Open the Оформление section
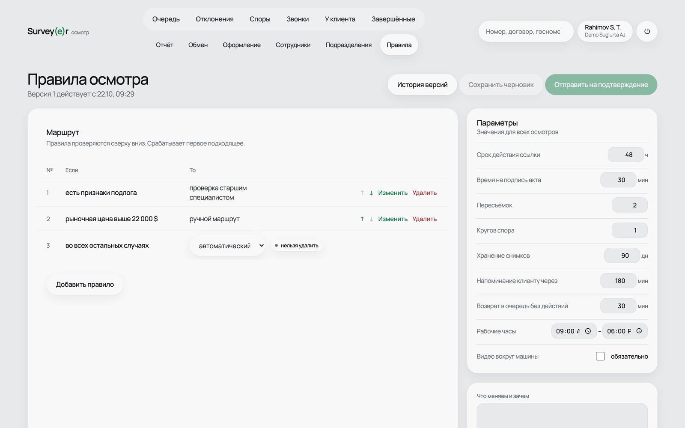 click(241, 45)
